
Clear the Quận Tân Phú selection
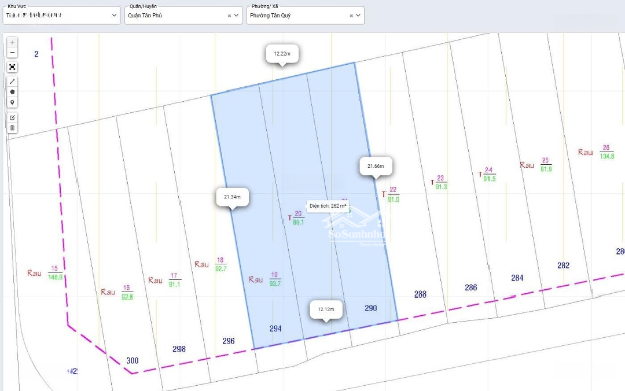(x=229, y=16)
